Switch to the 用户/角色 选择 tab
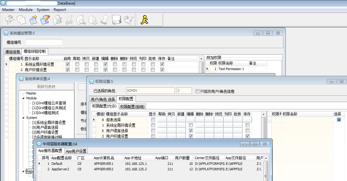This screenshot has width=347, height=181. tap(103, 99)
